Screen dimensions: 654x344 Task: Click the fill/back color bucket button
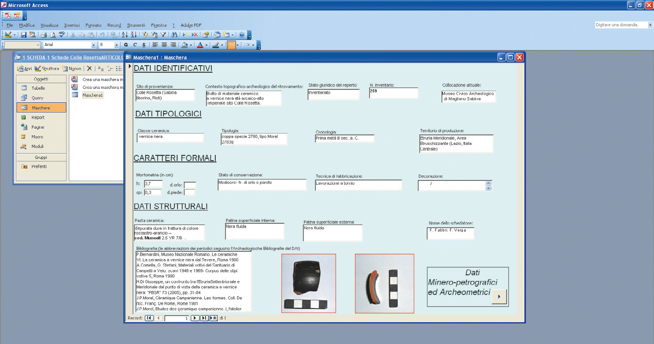pos(185,45)
